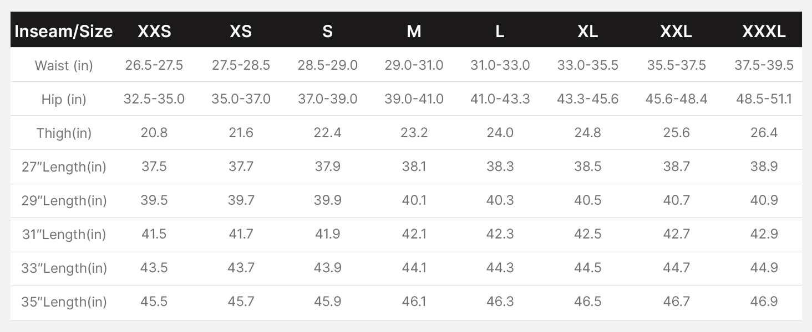Select the 27"Length(in) row label
The image size is (812, 332).
click(64, 167)
